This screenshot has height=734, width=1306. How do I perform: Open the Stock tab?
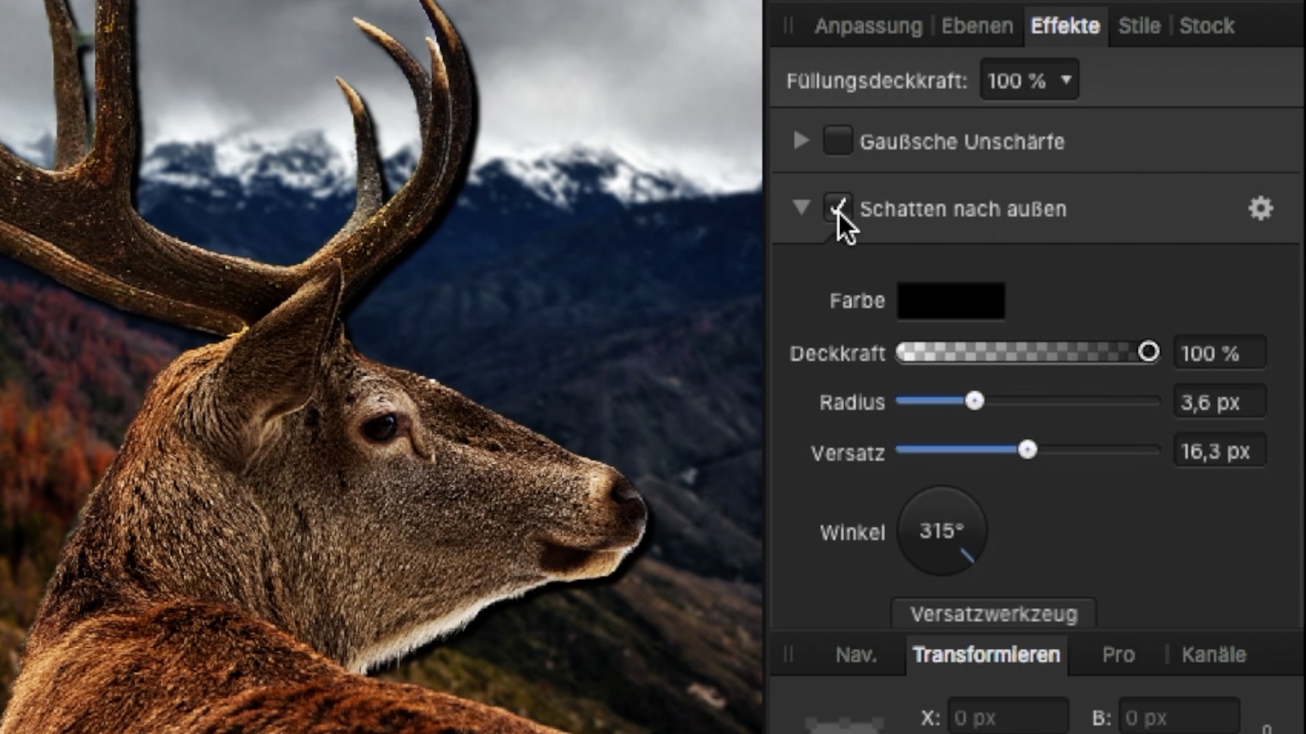[x=1207, y=26]
